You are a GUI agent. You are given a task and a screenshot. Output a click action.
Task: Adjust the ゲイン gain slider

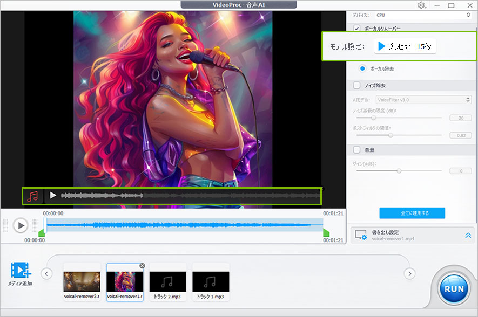pyautogui.click(x=399, y=171)
